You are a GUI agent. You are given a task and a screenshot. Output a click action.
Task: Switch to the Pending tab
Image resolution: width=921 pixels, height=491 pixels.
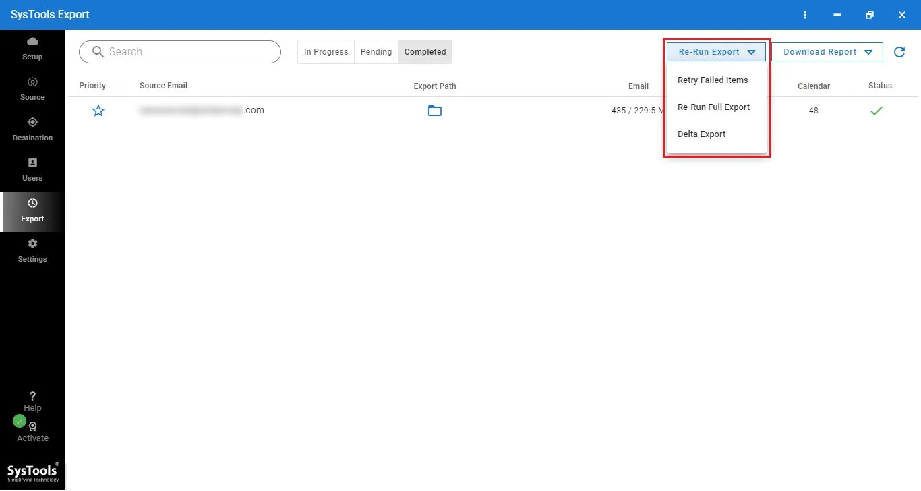pos(376,52)
